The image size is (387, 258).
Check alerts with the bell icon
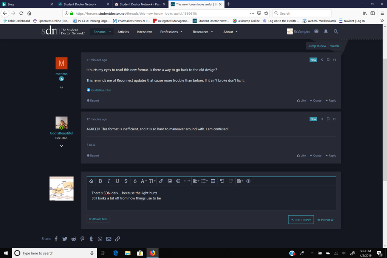point(326,31)
